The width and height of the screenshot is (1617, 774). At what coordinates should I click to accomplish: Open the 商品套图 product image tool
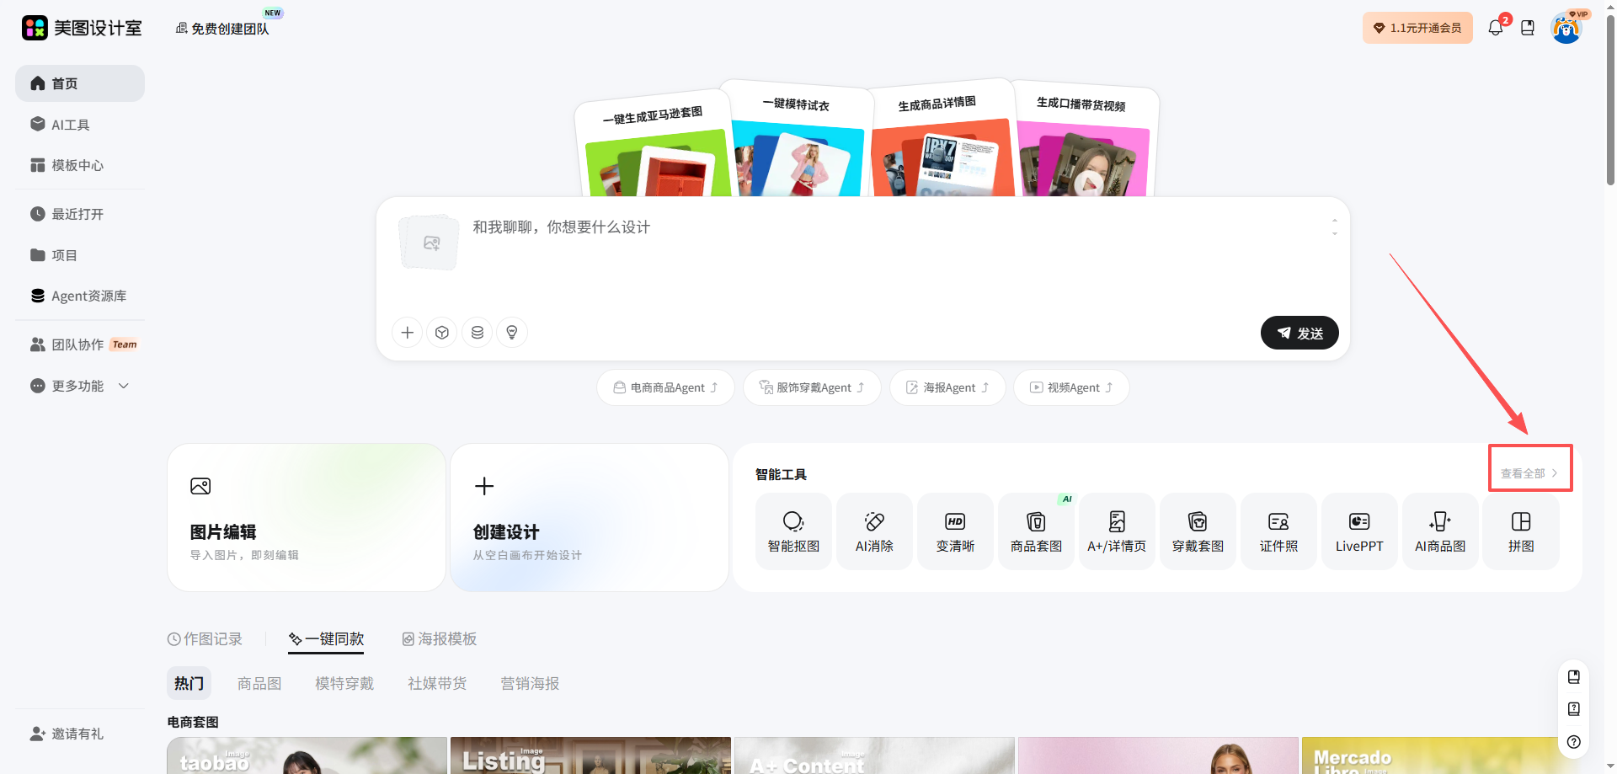(1035, 531)
